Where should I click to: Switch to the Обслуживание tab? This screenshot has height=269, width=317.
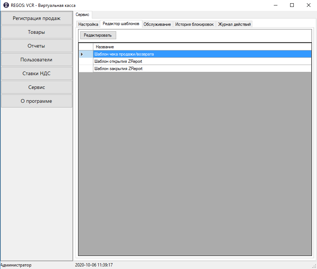(157, 24)
